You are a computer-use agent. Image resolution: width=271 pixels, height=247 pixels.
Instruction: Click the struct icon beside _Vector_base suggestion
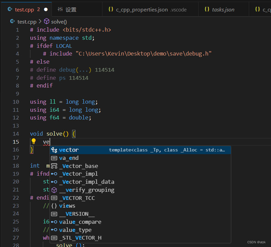point(54,166)
